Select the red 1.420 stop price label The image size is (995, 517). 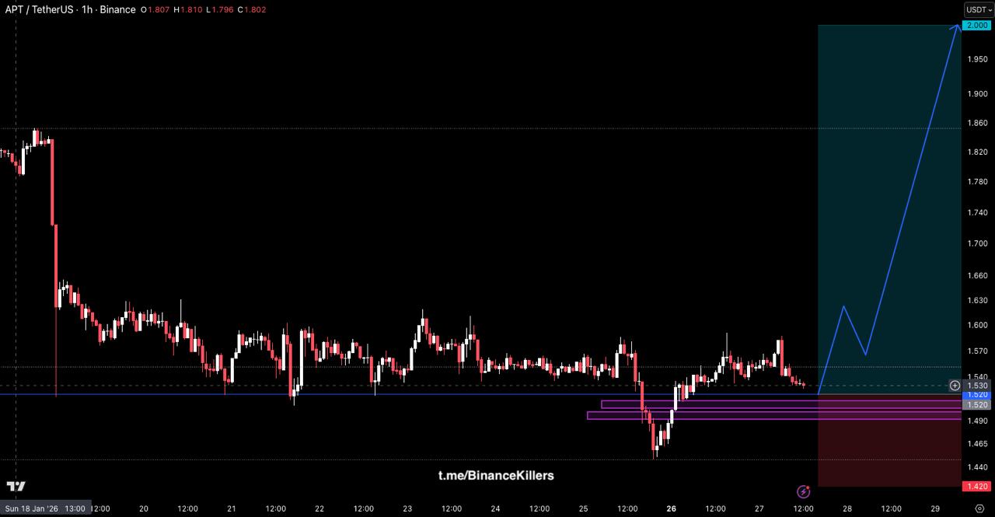click(x=977, y=487)
